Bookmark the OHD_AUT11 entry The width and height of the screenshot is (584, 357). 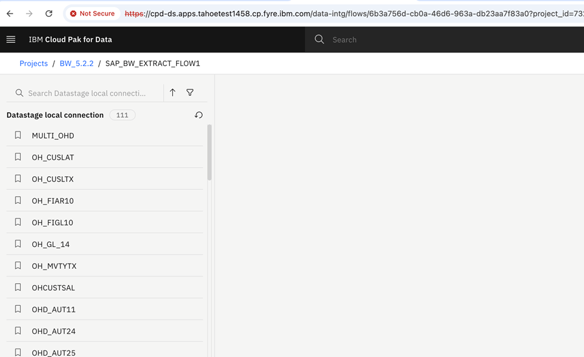tap(17, 309)
